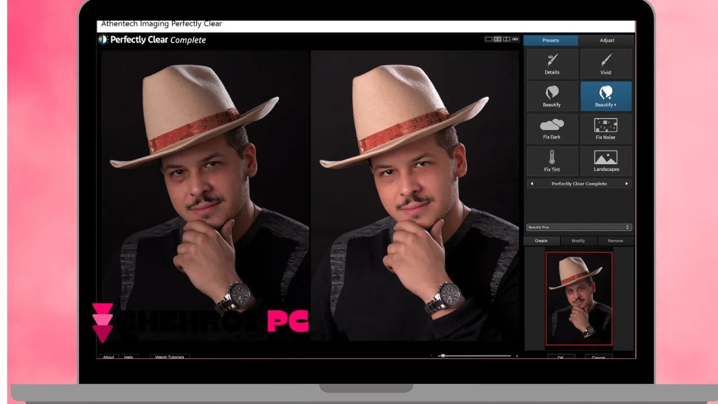
Task: Apply the Fix Noise preset
Action: pyautogui.click(x=606, y=128)
